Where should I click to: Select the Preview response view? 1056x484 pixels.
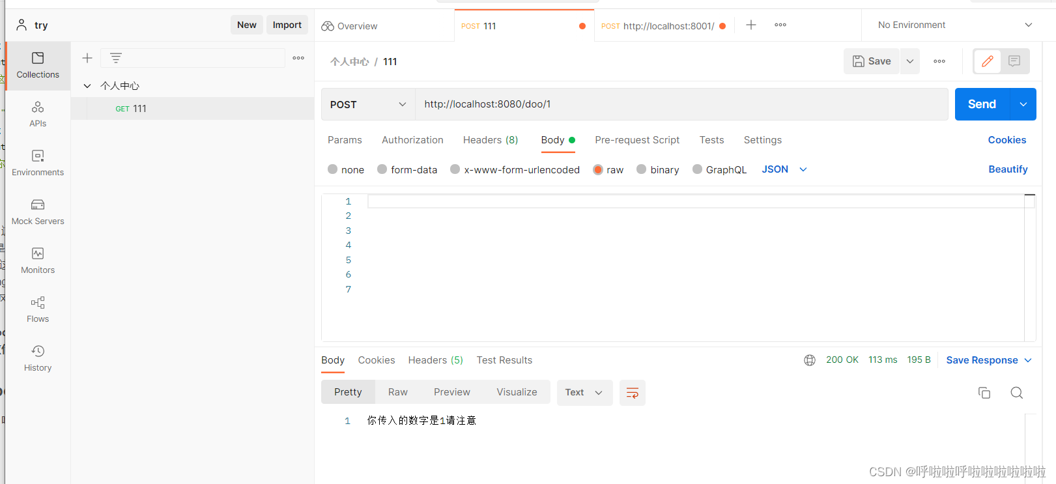(452, 392)
